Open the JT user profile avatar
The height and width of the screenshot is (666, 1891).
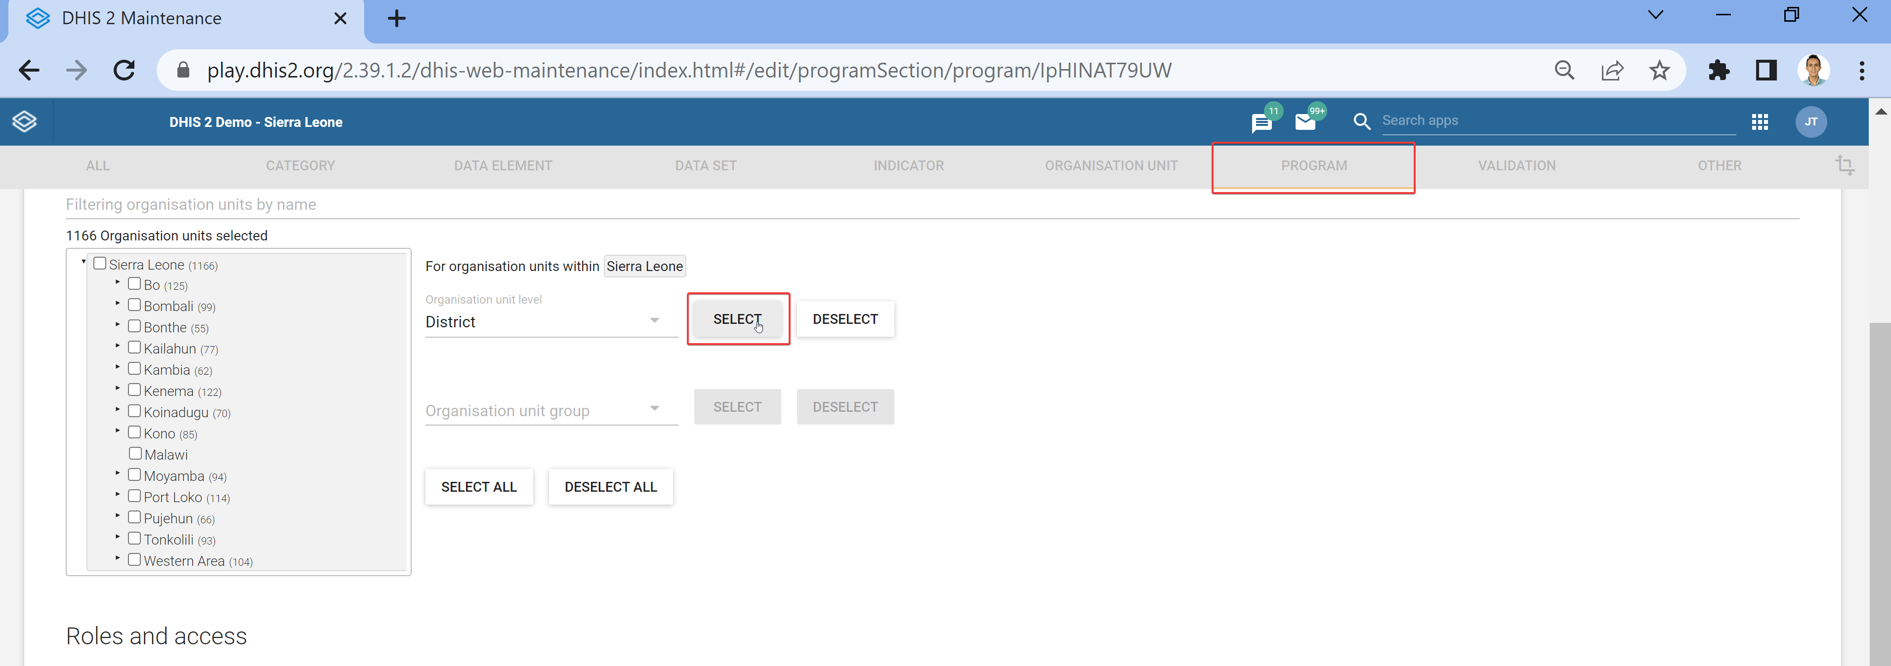tap(1811, 122)
